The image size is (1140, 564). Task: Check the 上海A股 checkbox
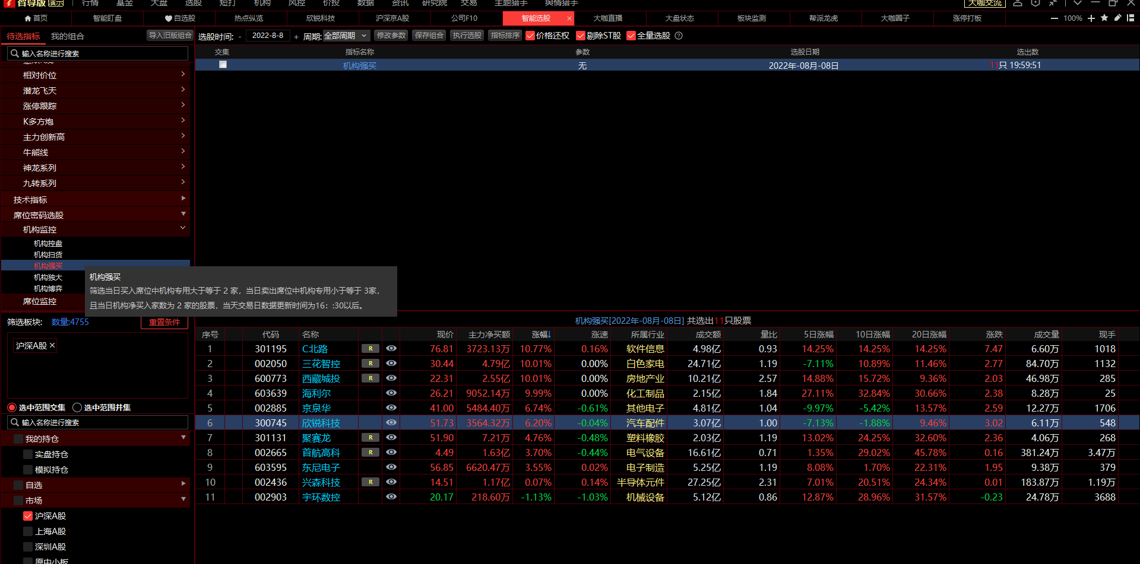28,531
